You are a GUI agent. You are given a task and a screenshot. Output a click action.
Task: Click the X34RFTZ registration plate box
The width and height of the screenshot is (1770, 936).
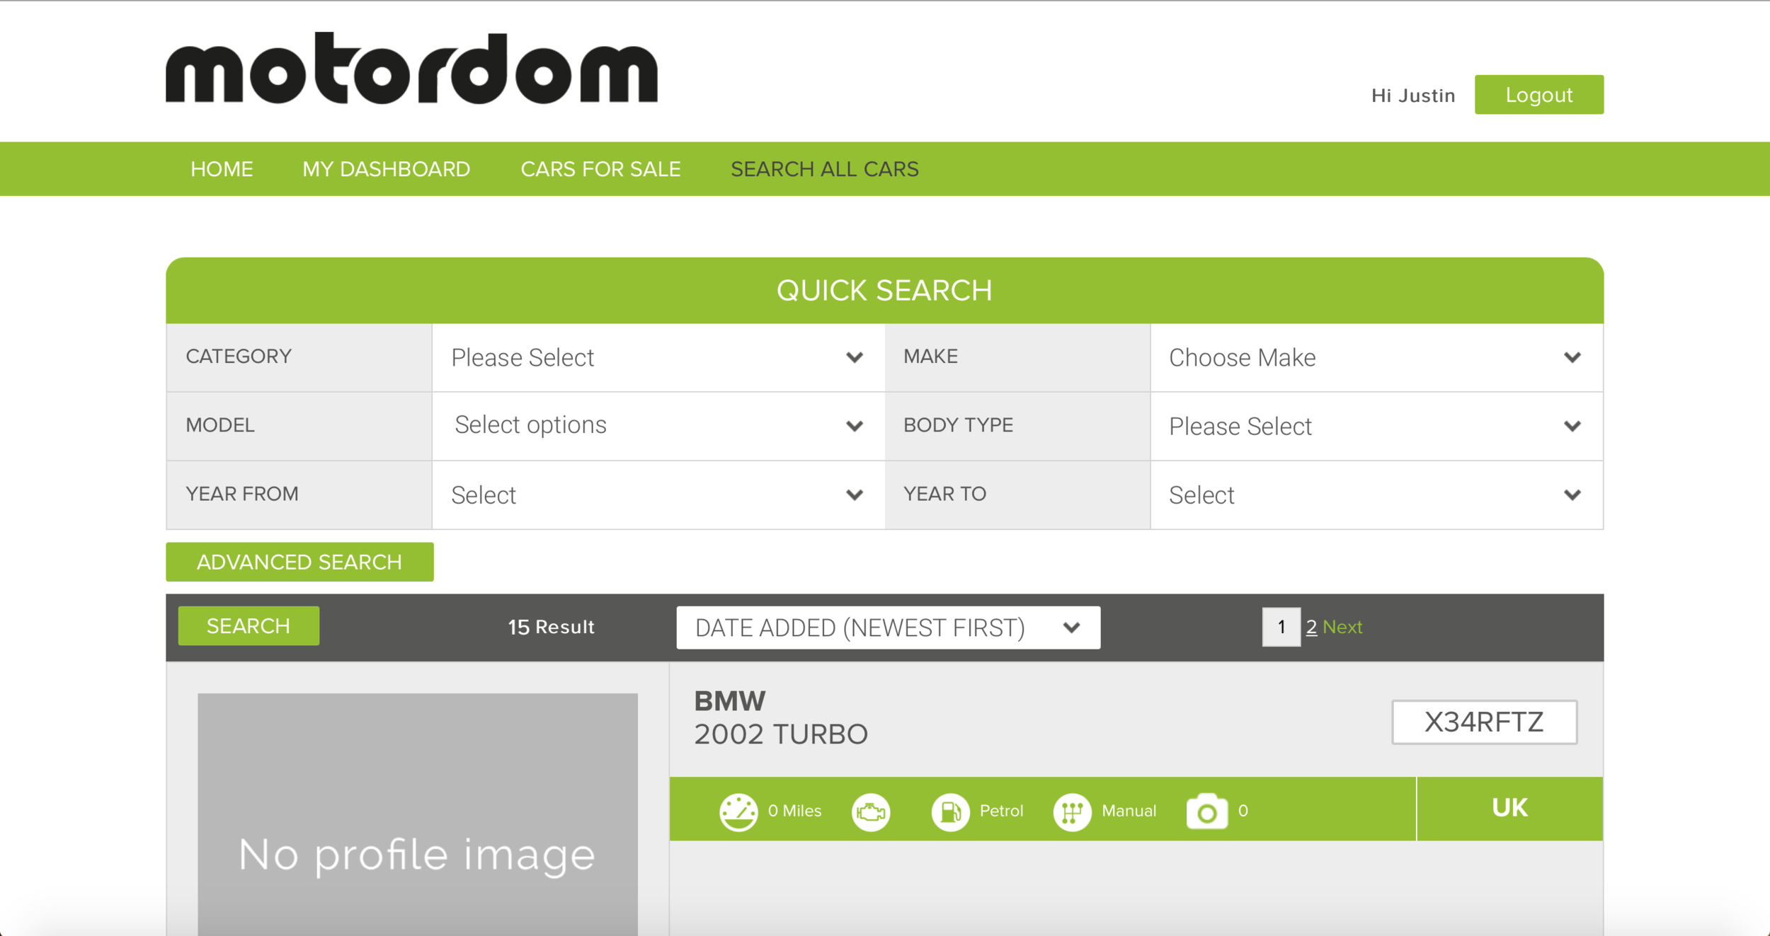click(x=1484, y=722)
